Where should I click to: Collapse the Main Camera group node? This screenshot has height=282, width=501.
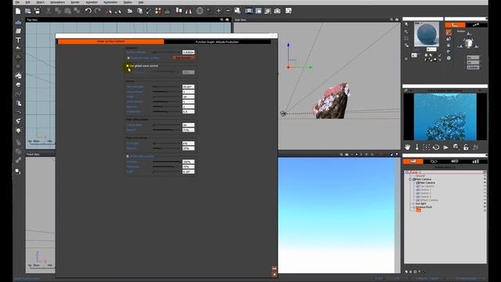(410, 179)
